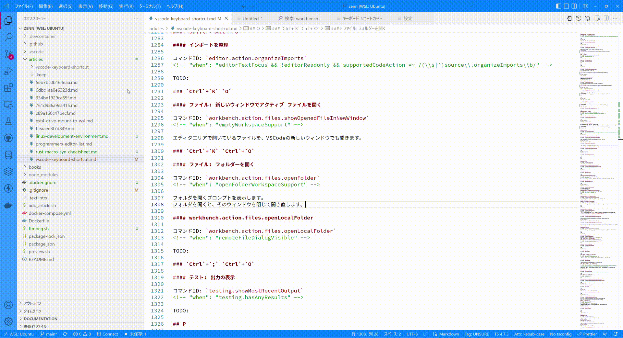Switch to the キーボード ショートカット tab
Screen dimensions: 623x338
click(x=362, y=19)
